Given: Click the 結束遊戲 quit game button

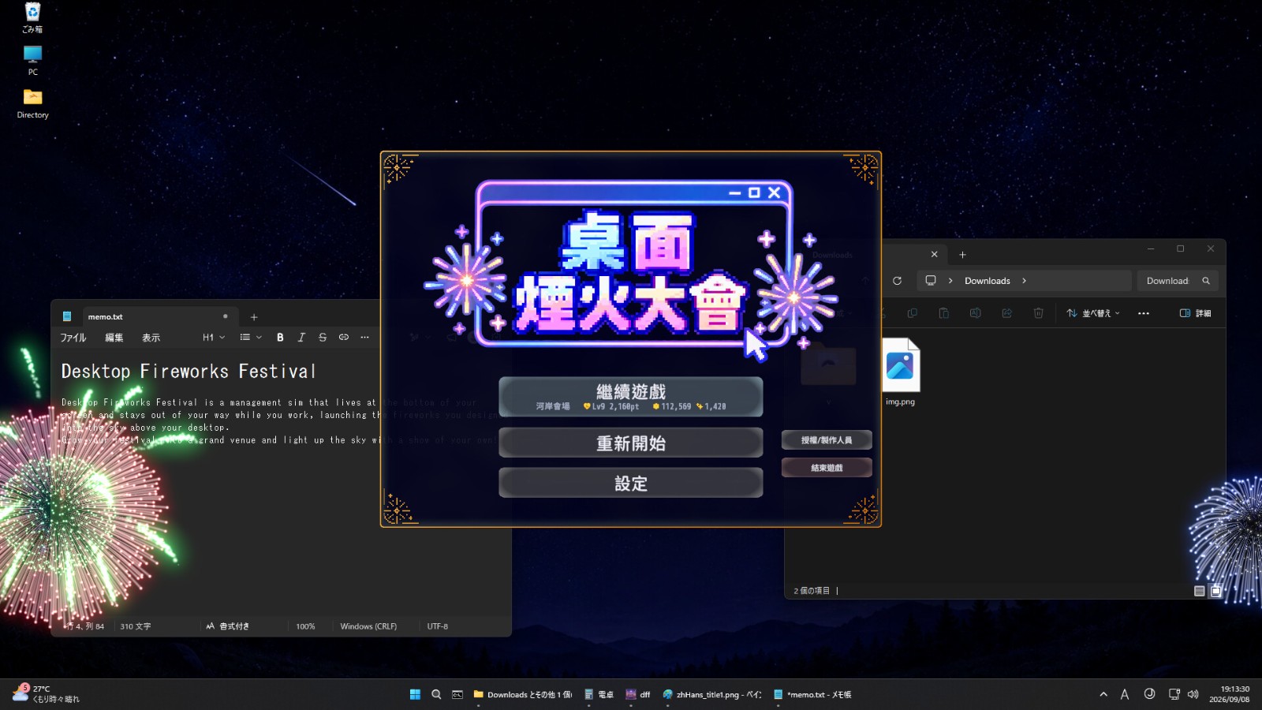Looking at the screenshot, I should (x=827, y=468).
